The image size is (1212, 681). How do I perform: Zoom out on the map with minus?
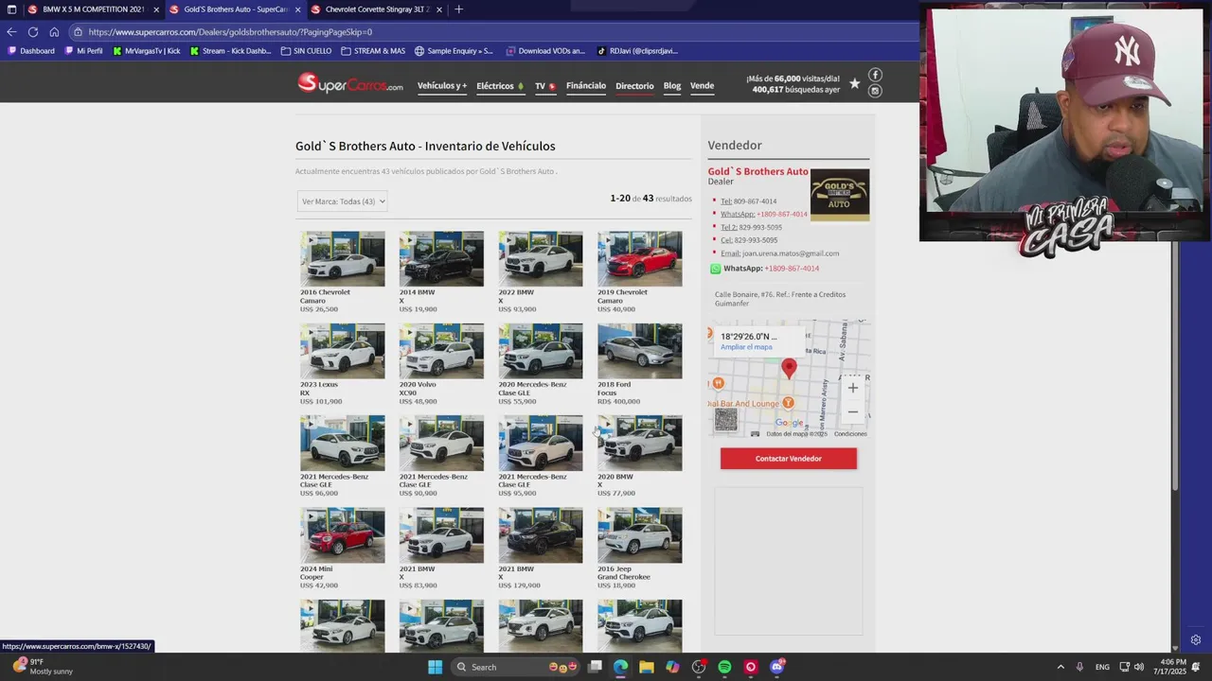(853, 411)
